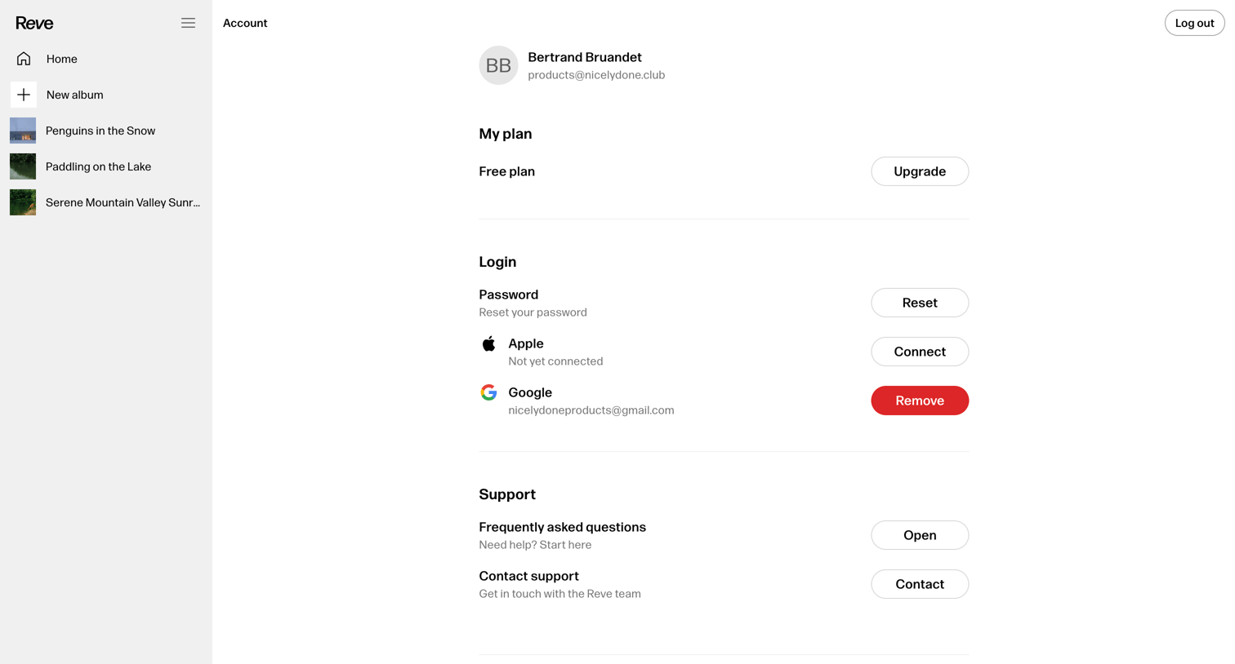Viewport: 1235px width, 664px height.
Task: Remove the connected Google account
Action: 920,401
